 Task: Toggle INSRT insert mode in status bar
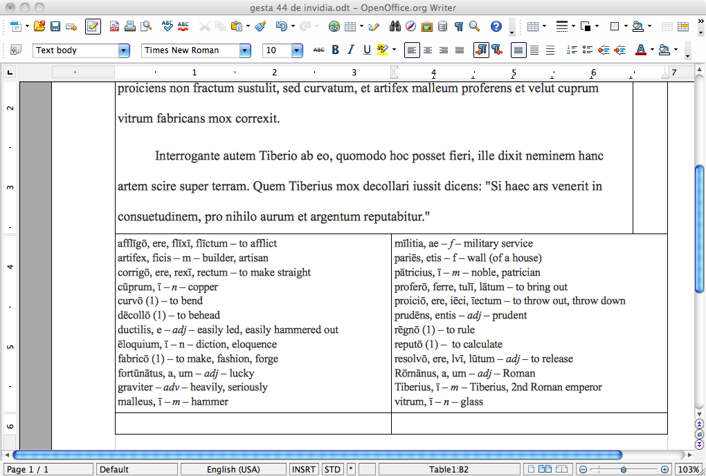304,470
